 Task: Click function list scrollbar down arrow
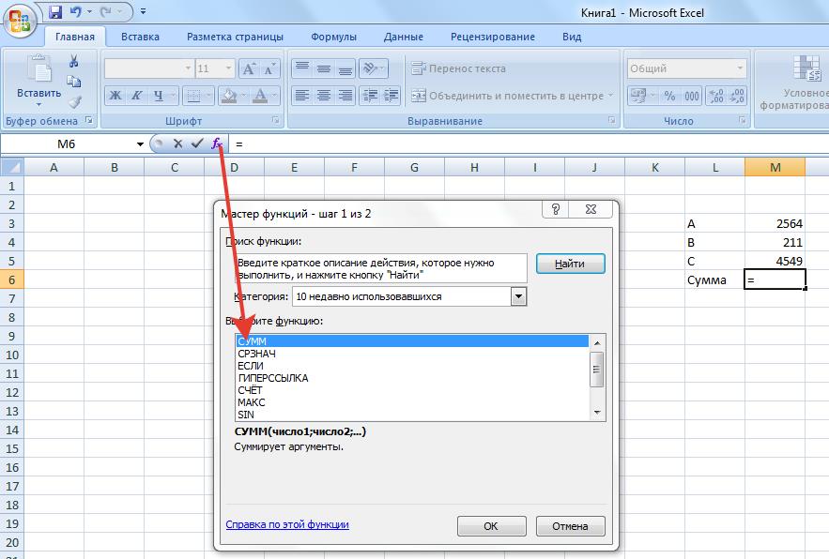pyautogui.click(x=597, y=413)
